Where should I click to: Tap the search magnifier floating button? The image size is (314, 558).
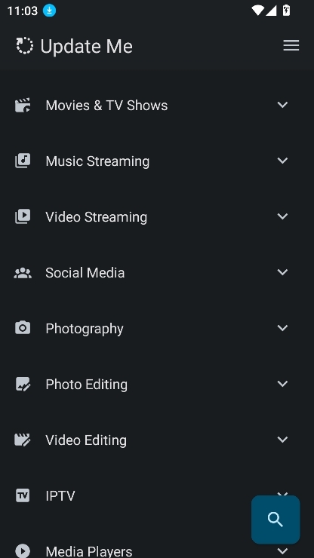pos(276,520)
